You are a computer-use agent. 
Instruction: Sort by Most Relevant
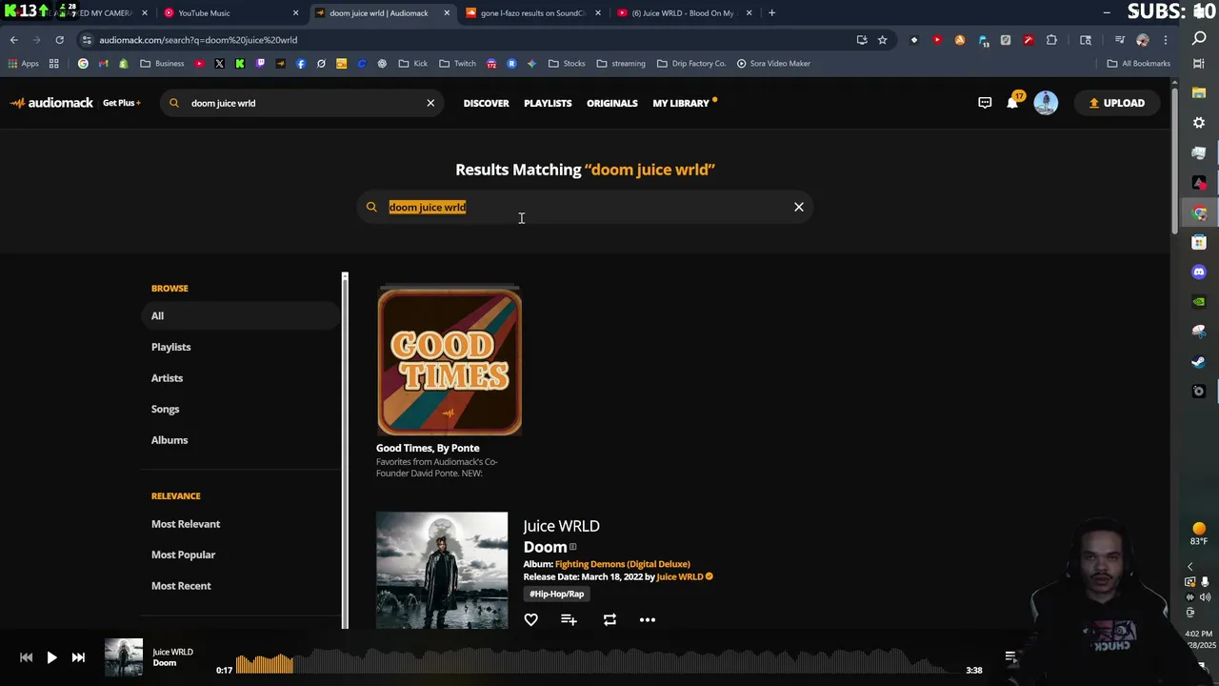(186, 524)
